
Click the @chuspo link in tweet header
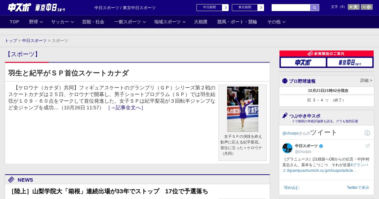[291, 133]
